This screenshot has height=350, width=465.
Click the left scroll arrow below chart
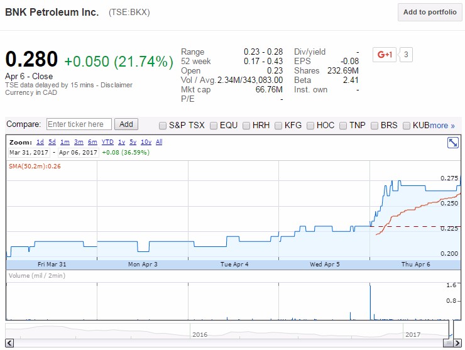click(9, 343)
